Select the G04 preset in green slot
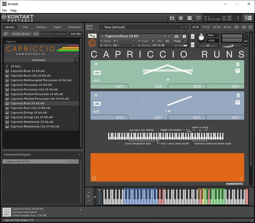The height and width of the screenshot is (223, 255). (x=225, y=86)
